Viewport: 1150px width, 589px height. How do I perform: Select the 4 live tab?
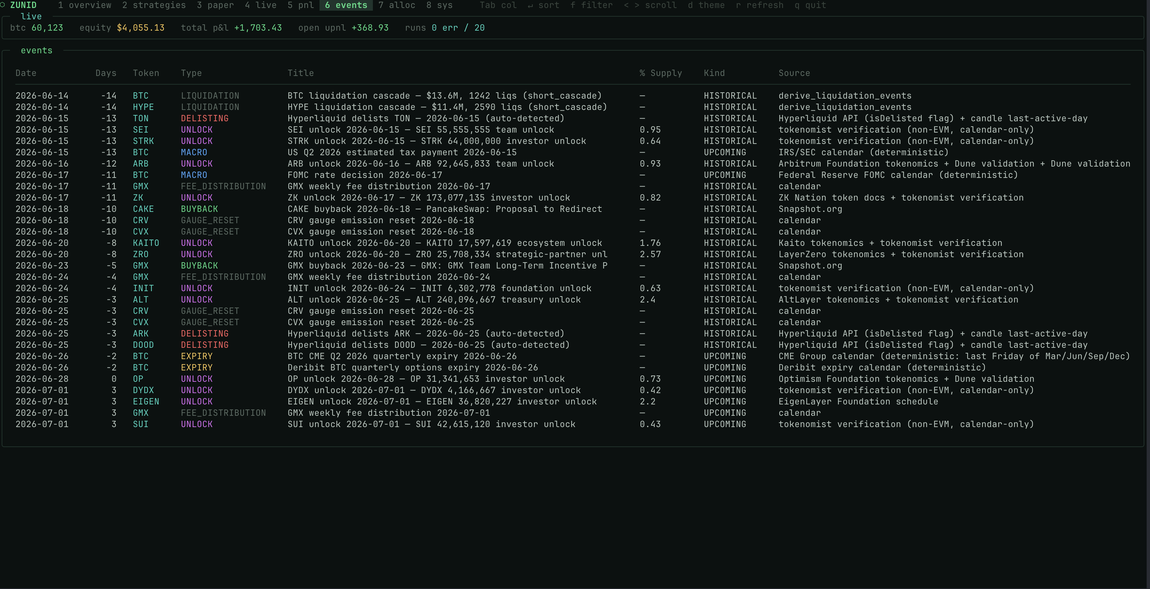pos(261,5)
